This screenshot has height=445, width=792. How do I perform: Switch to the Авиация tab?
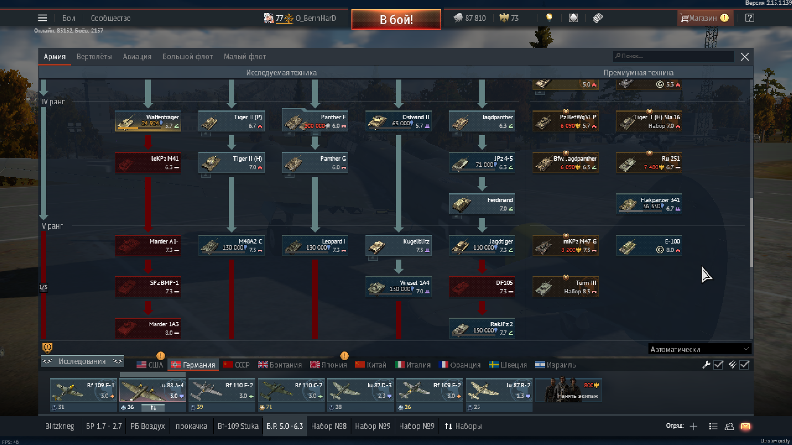[x=137, y=57]
